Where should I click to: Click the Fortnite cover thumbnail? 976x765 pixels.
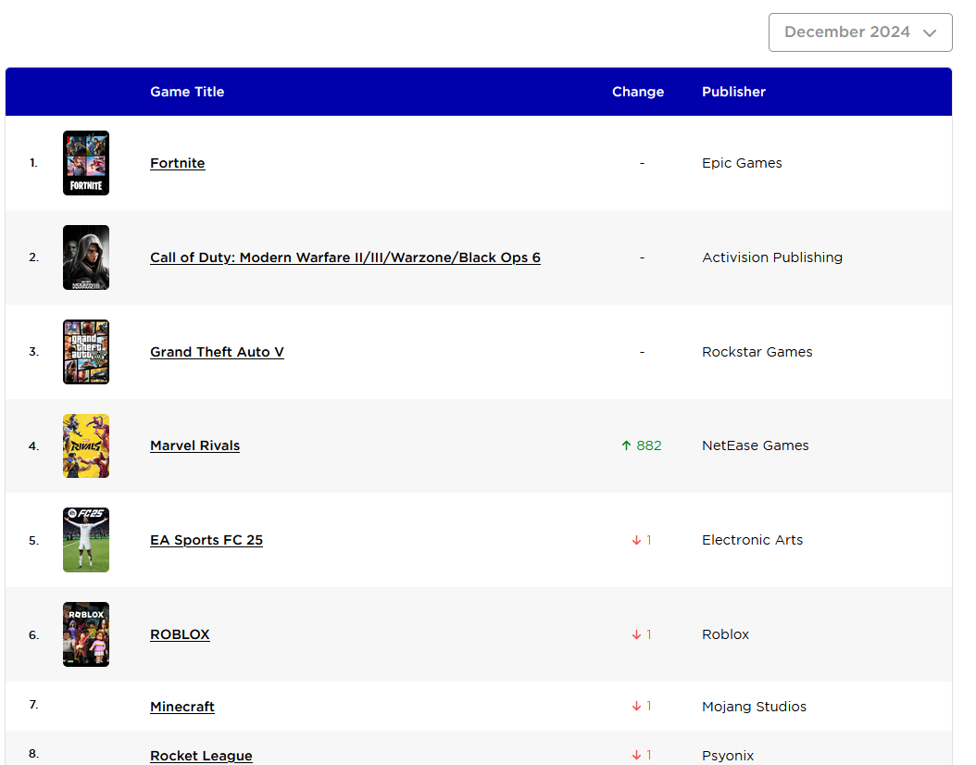tap(86, 163)
